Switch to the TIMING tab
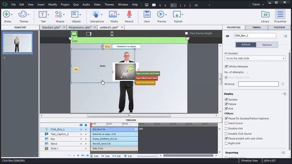292x164 pixels. 256,27
